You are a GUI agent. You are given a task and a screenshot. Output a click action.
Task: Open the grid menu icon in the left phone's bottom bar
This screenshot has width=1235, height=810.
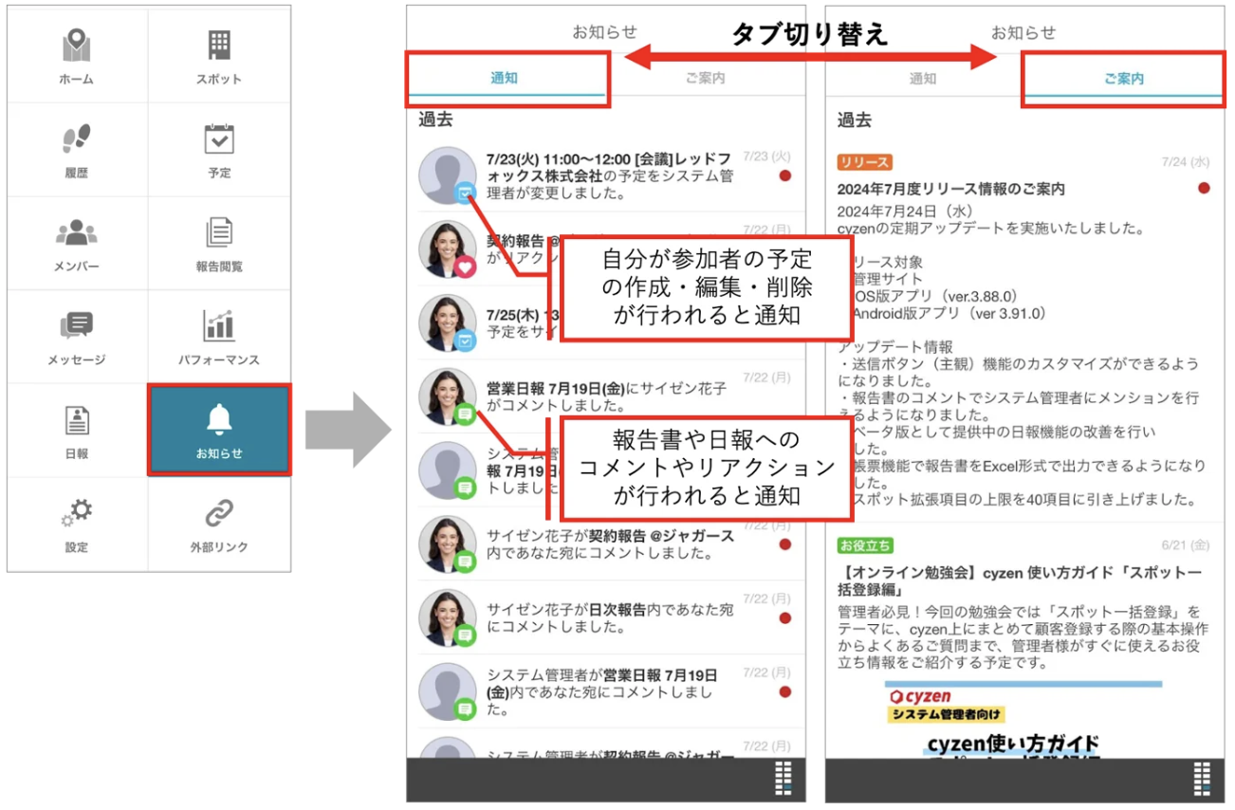pos(783,778)
